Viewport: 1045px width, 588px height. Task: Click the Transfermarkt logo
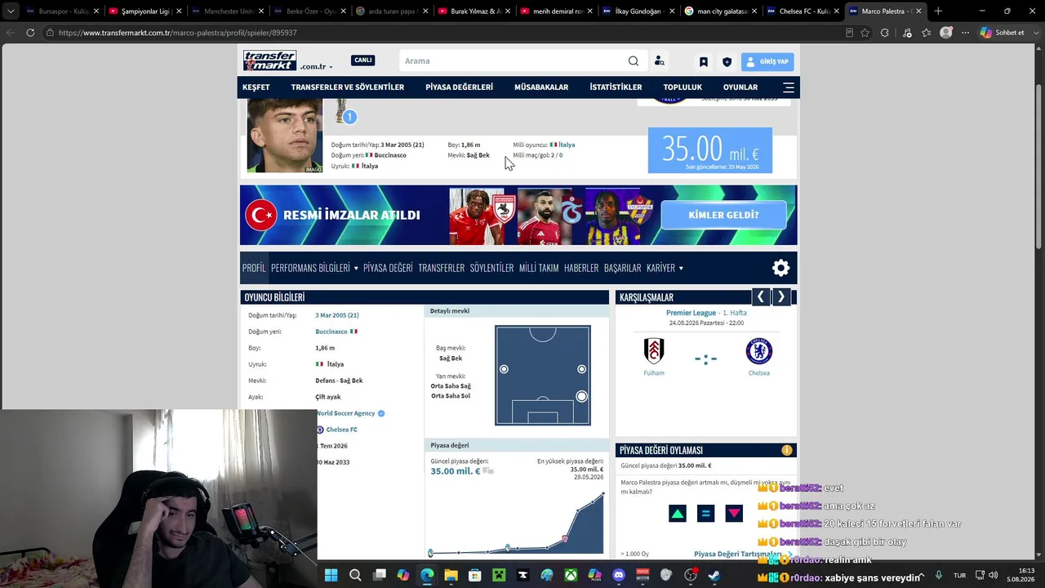click(x=269, y=60)
